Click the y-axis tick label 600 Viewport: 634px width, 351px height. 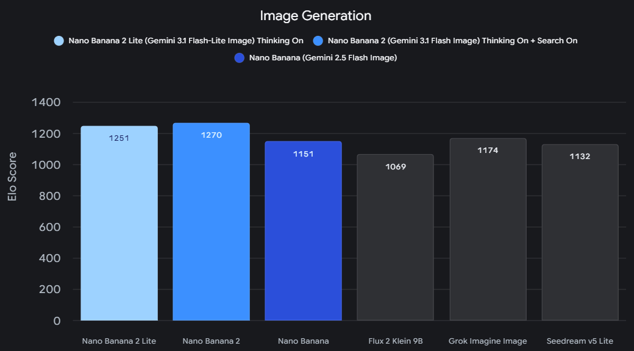(x=50, y=227)
